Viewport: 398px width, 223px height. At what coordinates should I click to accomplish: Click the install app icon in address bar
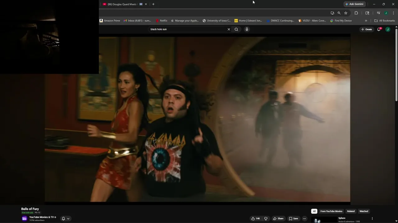click(x=332, y=13)
